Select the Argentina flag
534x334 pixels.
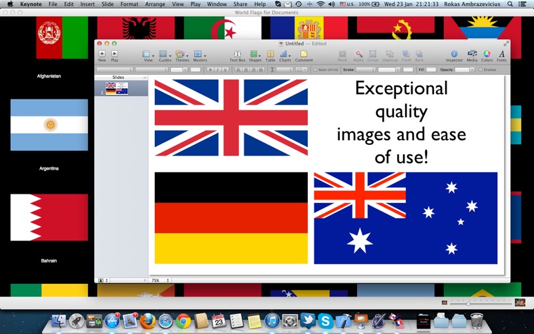[49, 125]
